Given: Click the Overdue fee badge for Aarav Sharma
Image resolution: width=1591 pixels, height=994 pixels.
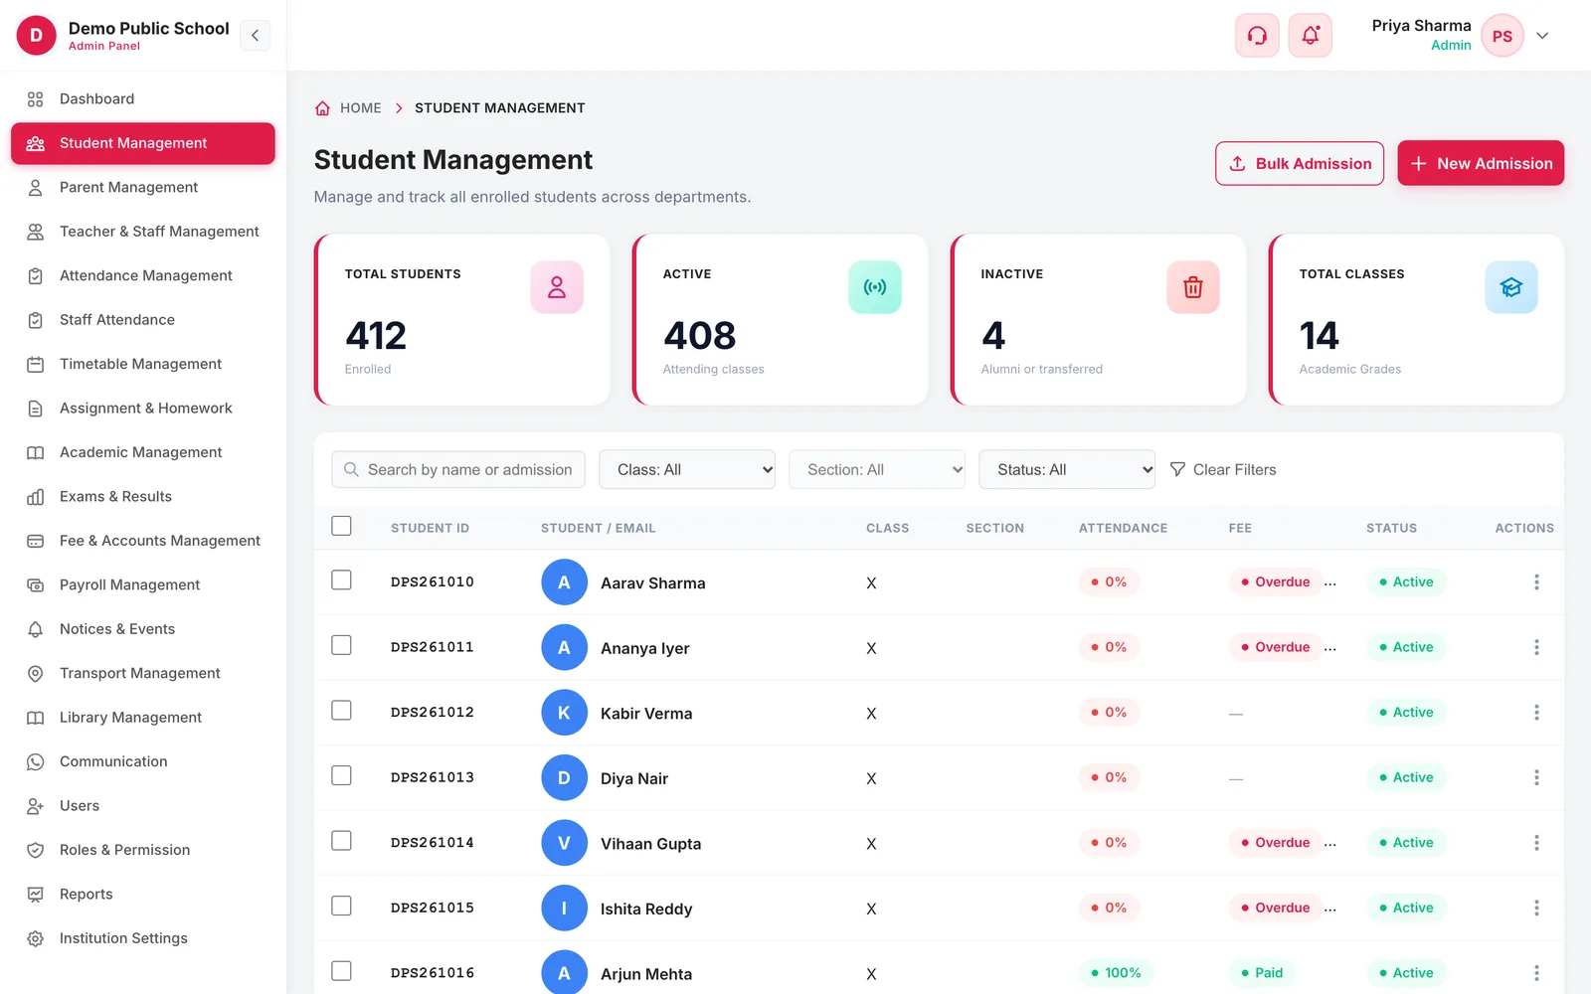Looking at the screenshot, I should point(1275,582).
